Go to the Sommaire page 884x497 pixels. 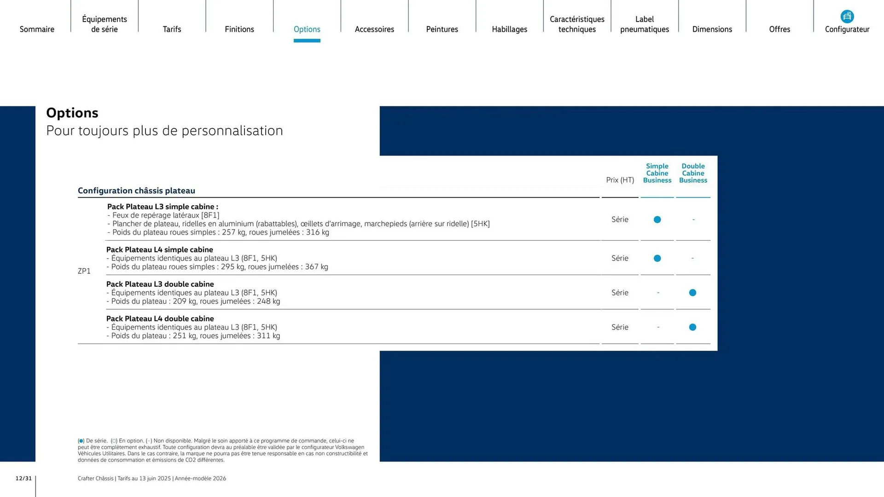point(37,29)
